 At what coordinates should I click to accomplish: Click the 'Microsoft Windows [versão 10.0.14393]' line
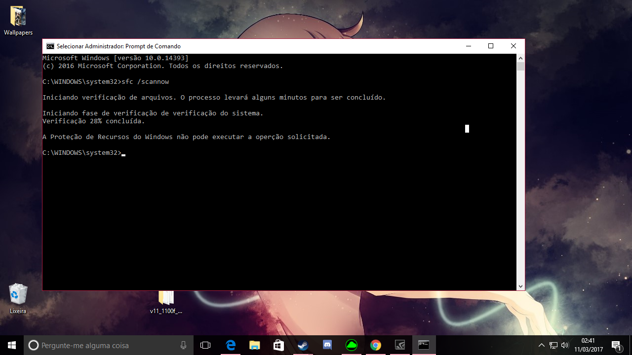116,58
